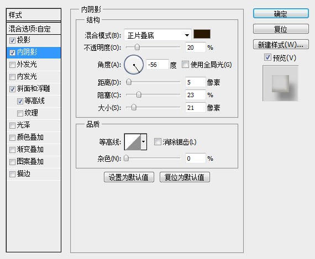Image resolution: width=315 pixels, height=259 pixels.
Task: Check 消除锯齿 anti-alias option
Action: [158, 141]
